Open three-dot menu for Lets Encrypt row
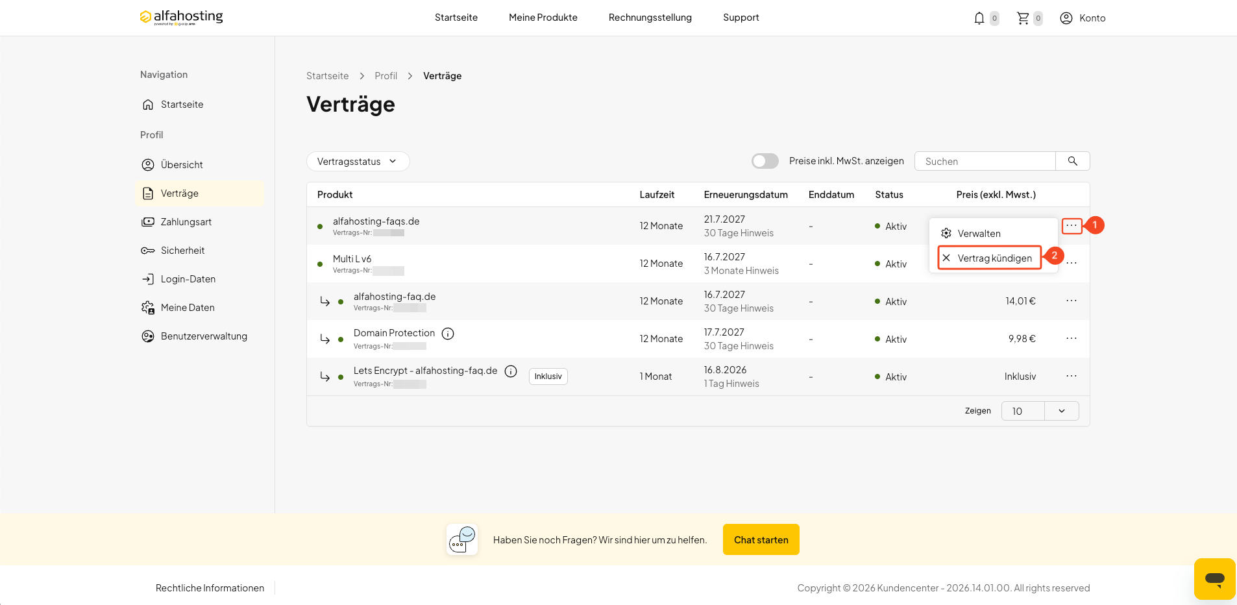1237x605 pixels. click(1072, 376)
